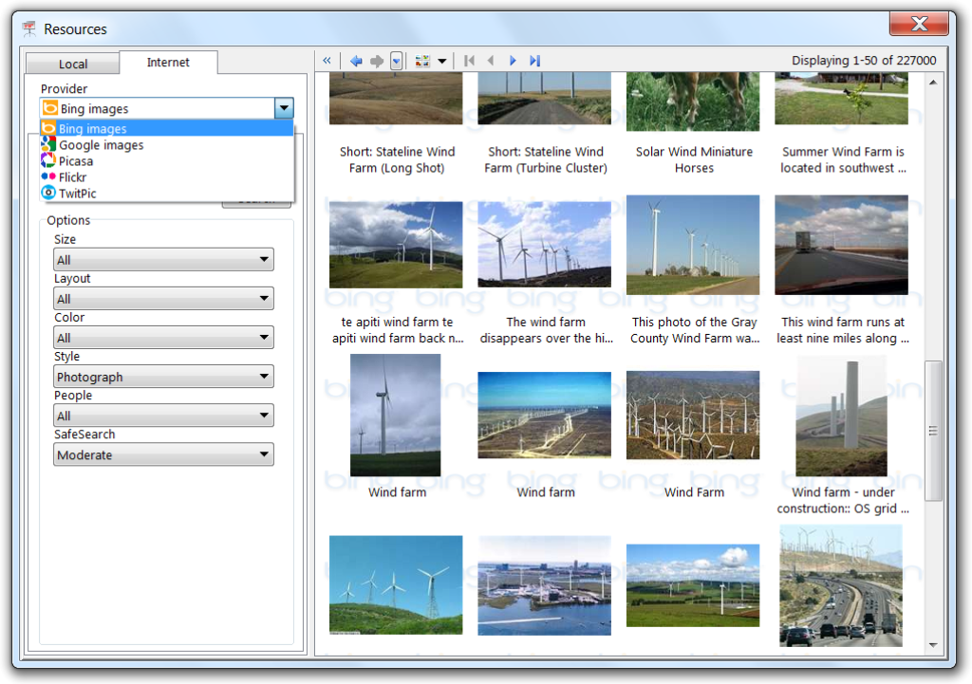972x684 pixels.
Task: Select the wind farm disappears thumbnail
Action: (544, 244)
